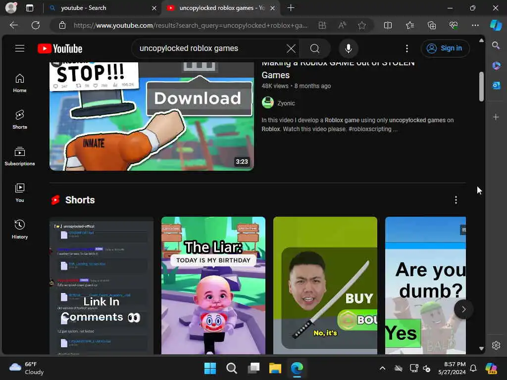
Task: Open YouTube settings three-dot menu near Sign in
Action: coord(407,48)
